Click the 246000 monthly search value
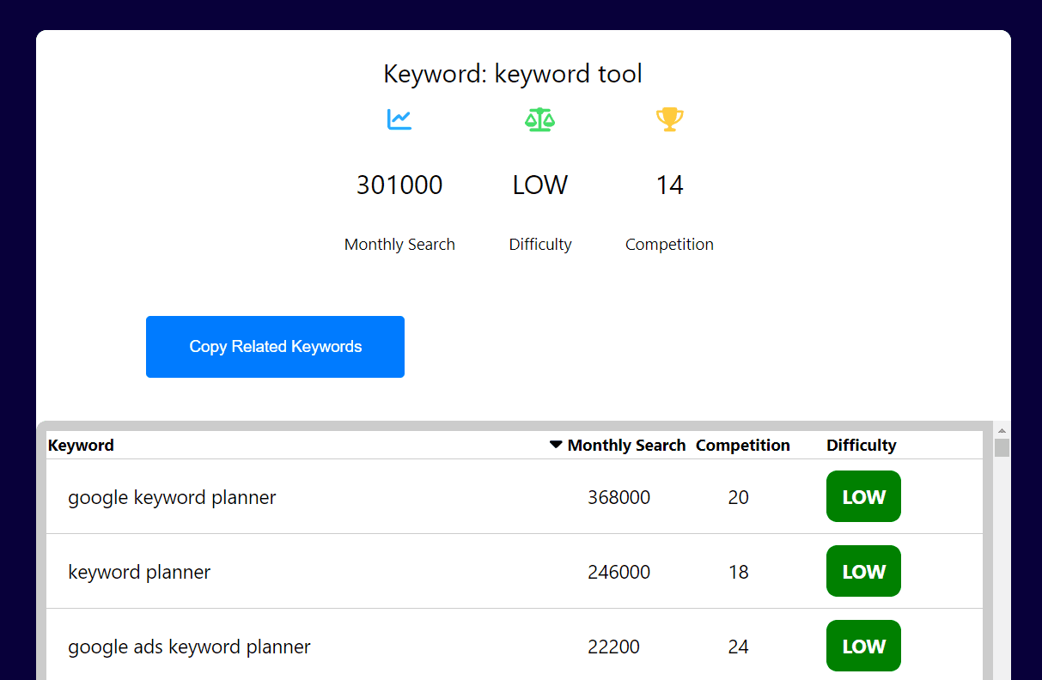 619,572
